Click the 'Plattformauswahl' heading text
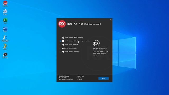This screenshot has height=95, width=169. (92, 24)
